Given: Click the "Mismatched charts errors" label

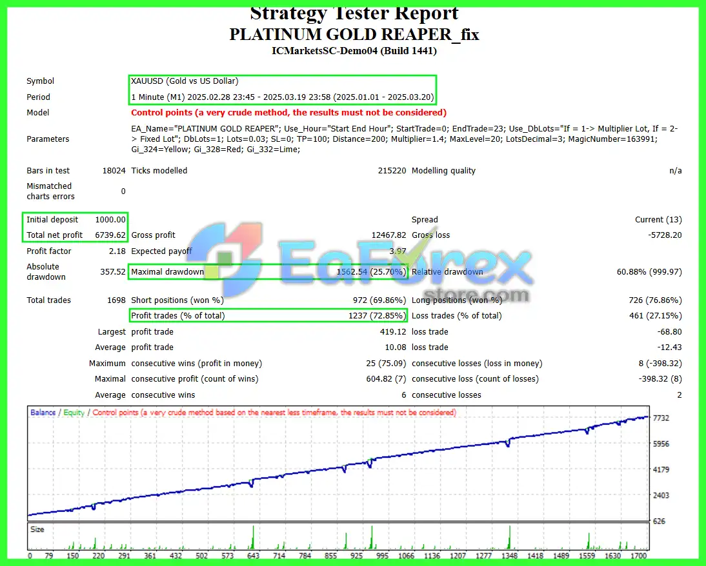Looking at the screenshot, I should tap(50, 191).
